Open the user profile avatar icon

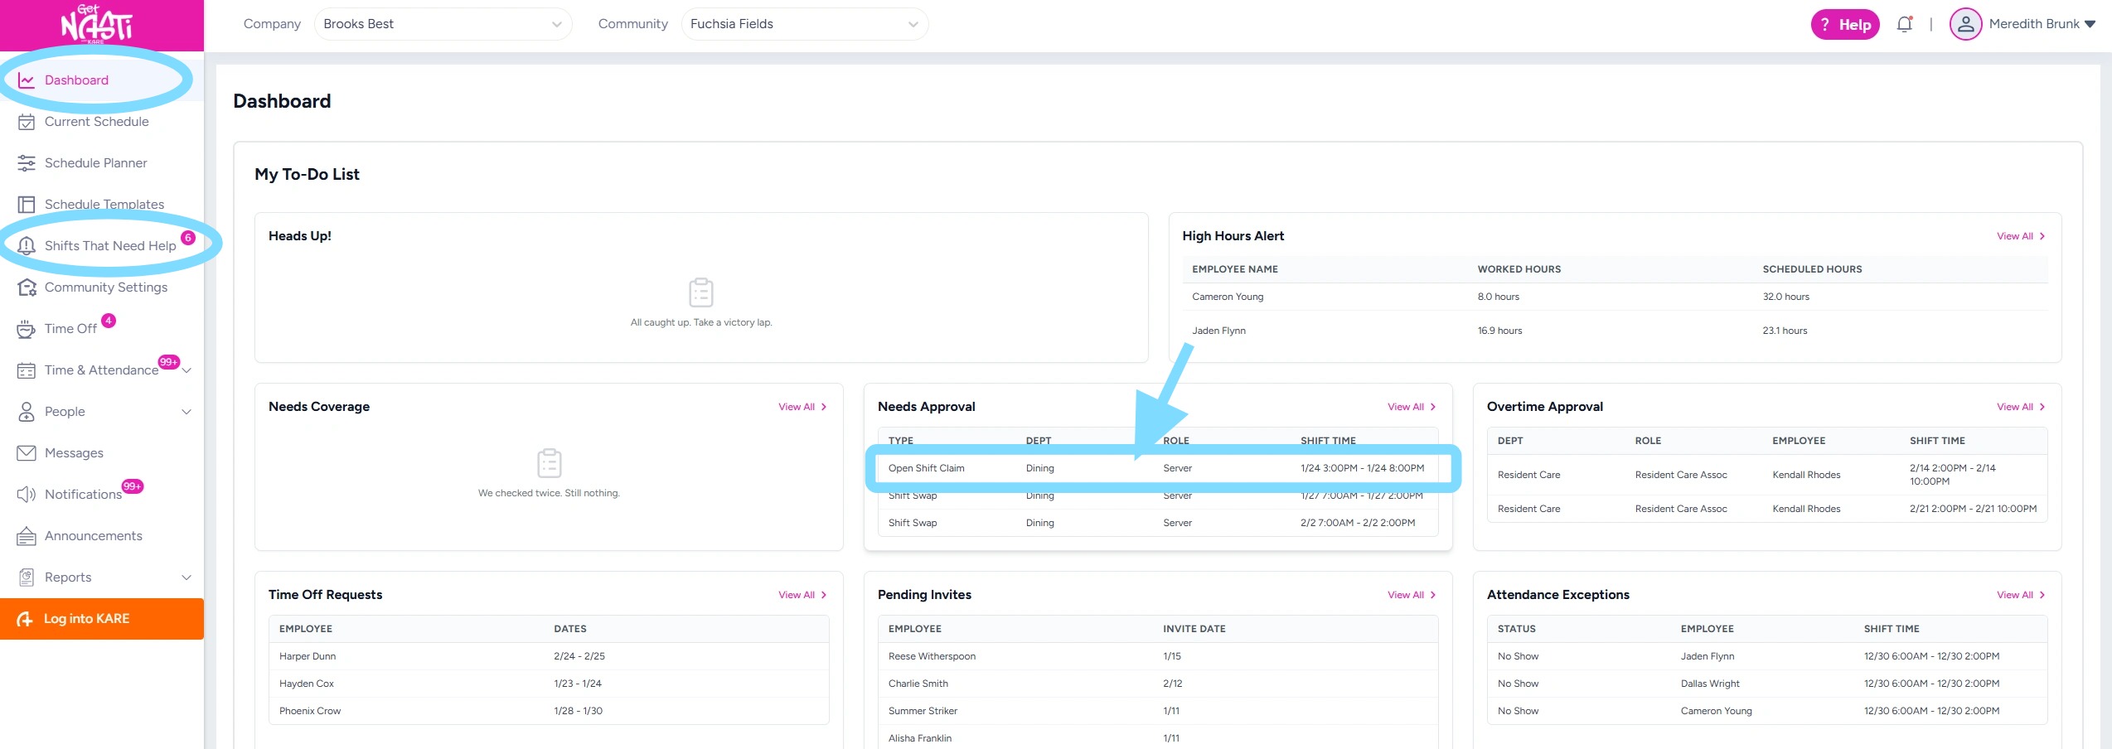coord(1965,25)
